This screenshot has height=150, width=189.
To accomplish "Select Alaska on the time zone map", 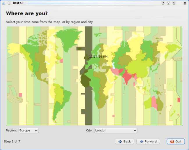I will tap(14, 49).
